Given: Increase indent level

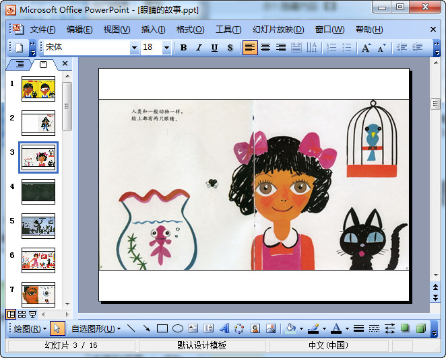Looking at the screenshot, I should (417, 48).
